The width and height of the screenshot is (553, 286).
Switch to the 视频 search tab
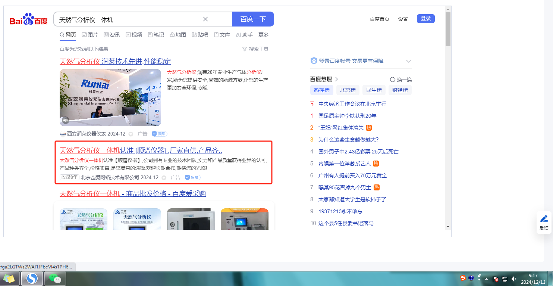(x=134, y=35)
